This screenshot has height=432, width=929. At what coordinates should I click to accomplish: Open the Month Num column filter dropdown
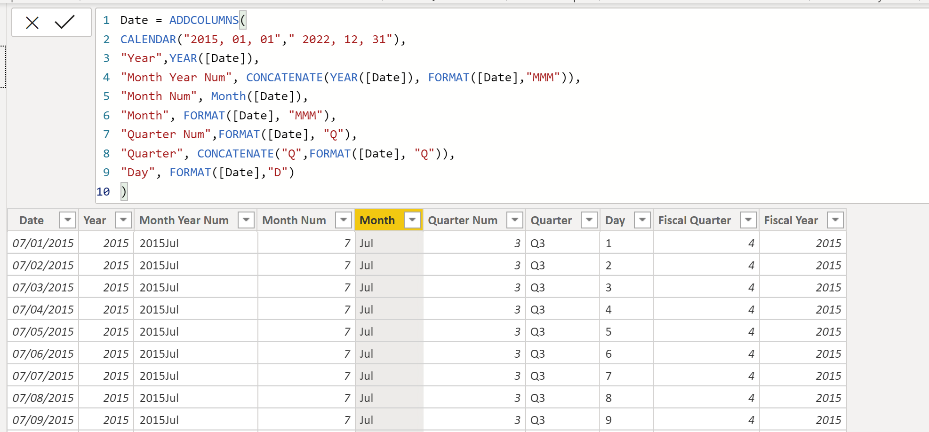344,220
